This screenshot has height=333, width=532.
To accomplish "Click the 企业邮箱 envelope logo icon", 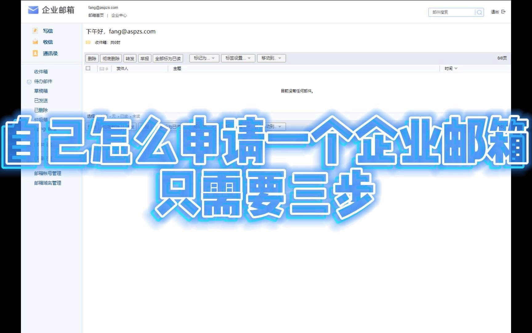I will (33, 10).
